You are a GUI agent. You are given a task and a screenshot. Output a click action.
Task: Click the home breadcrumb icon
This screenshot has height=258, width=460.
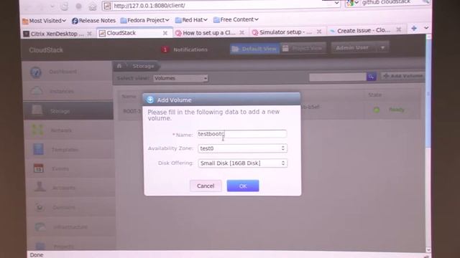(119, 66)
